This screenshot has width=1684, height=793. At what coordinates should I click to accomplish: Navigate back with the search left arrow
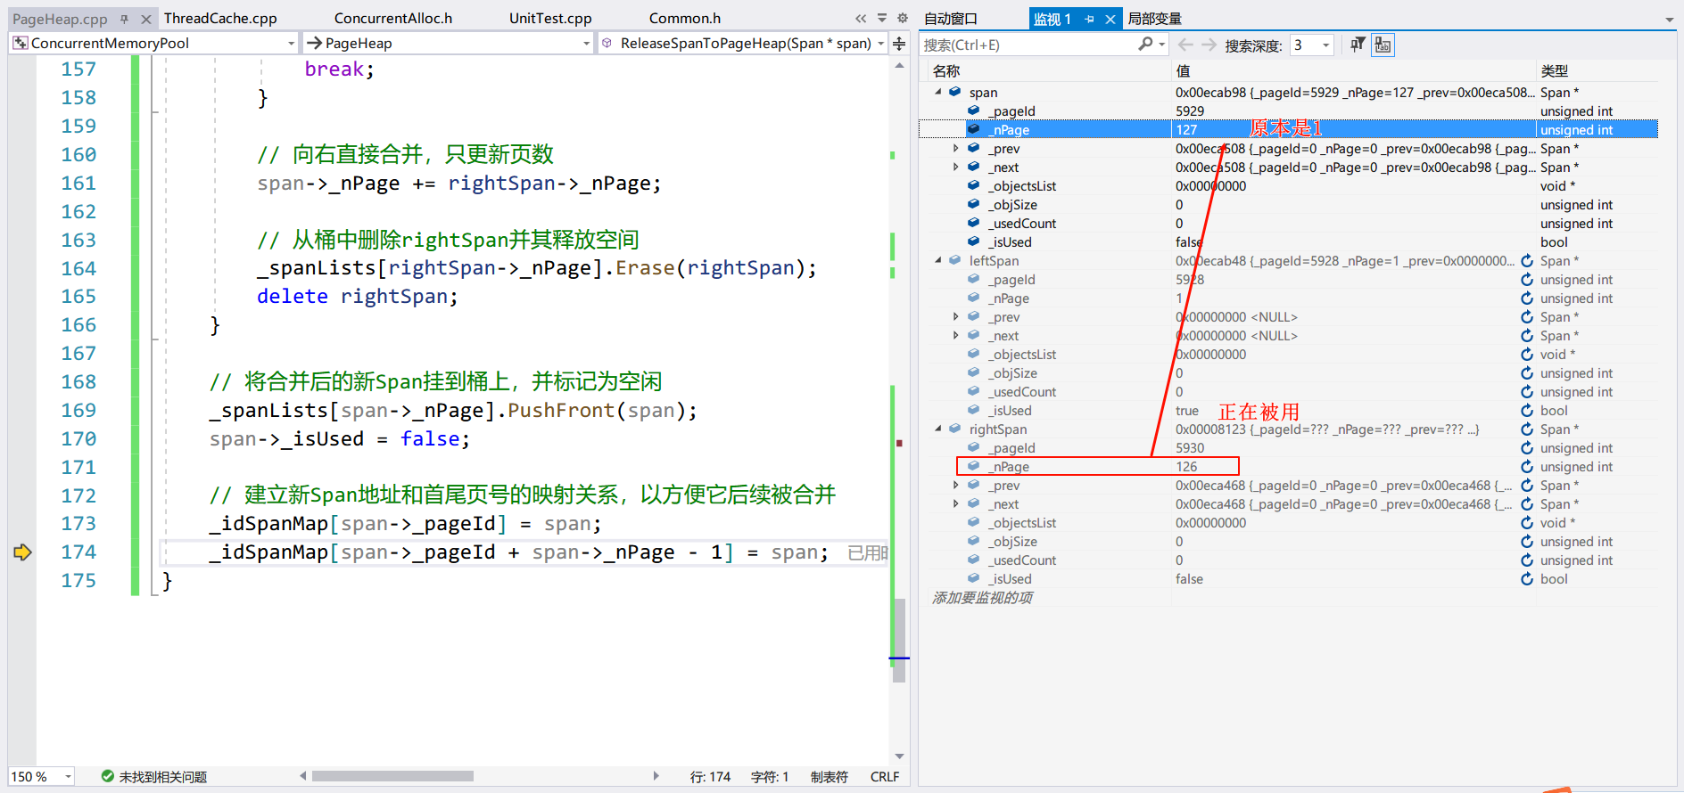[1185, 45]
